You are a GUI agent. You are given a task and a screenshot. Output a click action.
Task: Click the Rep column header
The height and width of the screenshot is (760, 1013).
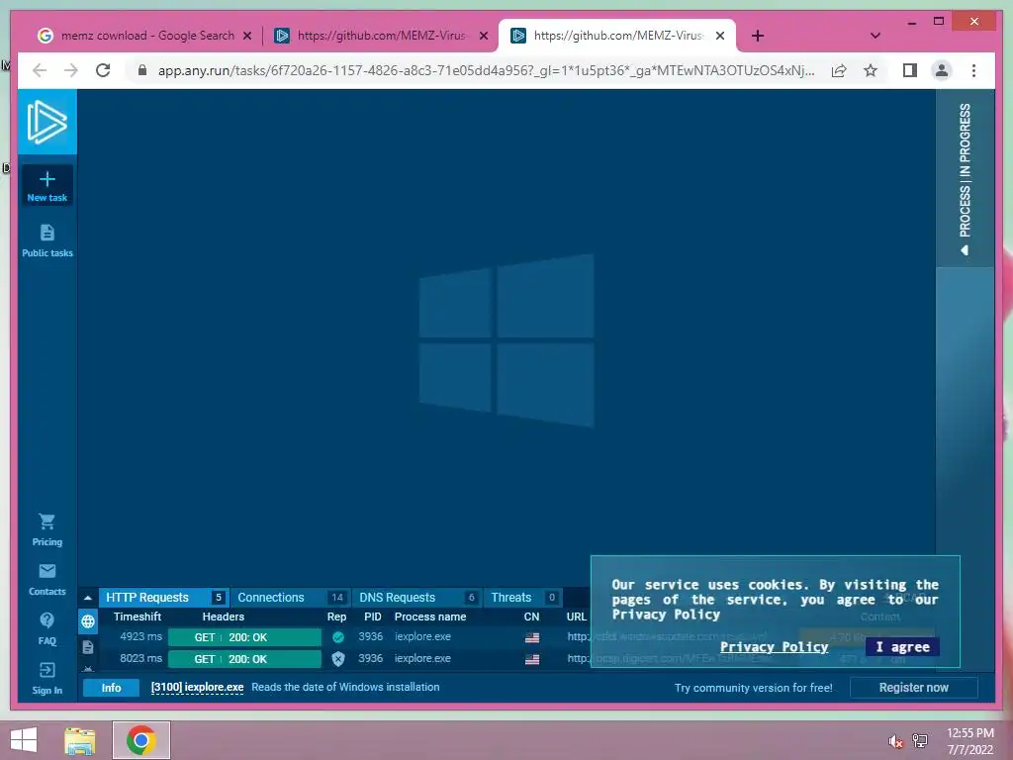[x=336, y=617]
